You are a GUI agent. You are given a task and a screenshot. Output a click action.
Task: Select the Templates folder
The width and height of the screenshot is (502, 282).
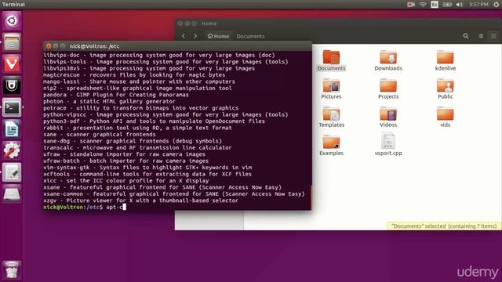point(331,117)
